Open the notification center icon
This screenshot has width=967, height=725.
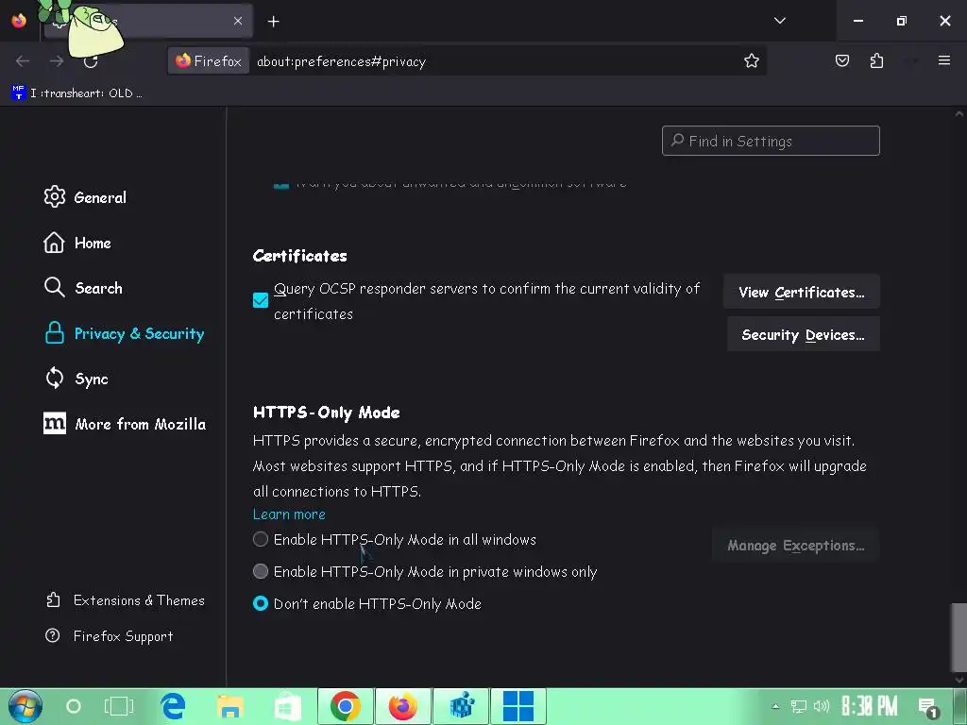point(928,707)
